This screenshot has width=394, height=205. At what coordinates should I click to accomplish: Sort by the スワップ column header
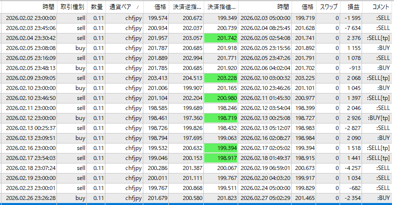(328, 7)
